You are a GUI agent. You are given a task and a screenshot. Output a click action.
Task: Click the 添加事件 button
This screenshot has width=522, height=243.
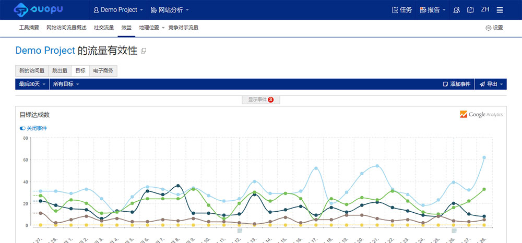[456, 84]
